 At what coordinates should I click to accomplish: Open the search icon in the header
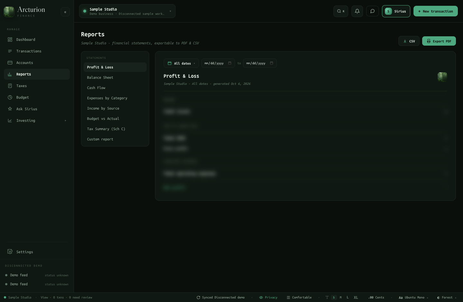341,11
